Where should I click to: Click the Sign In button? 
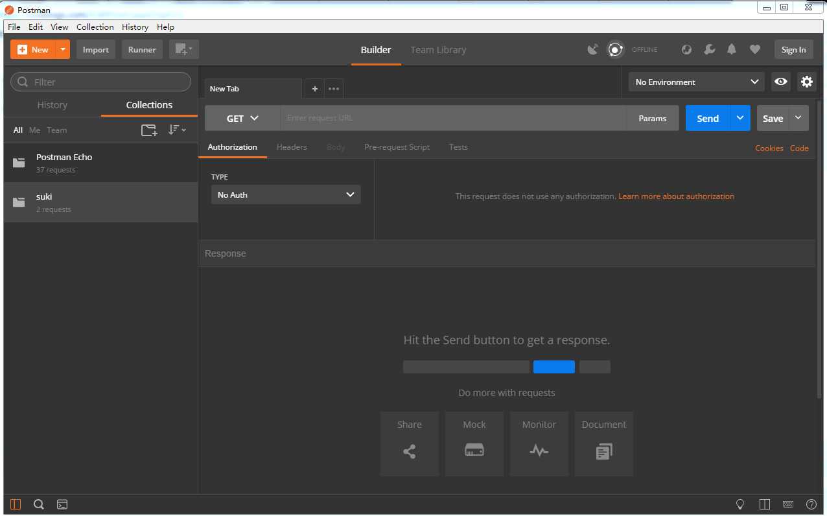793,50
